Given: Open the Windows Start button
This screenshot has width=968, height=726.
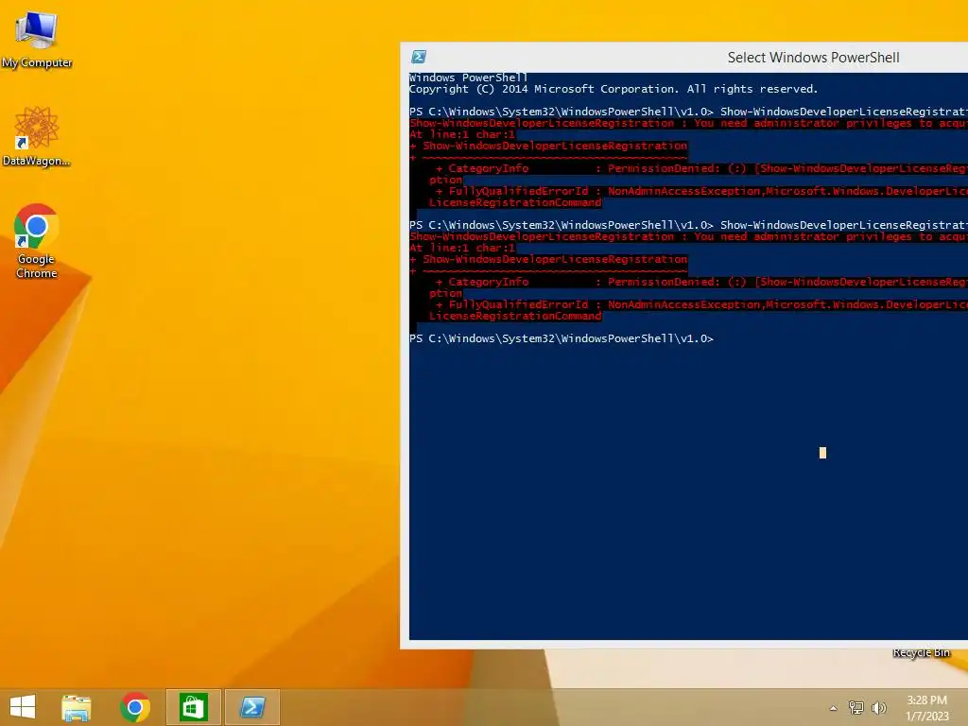Looking at the screenshot, I should (23, 707).
